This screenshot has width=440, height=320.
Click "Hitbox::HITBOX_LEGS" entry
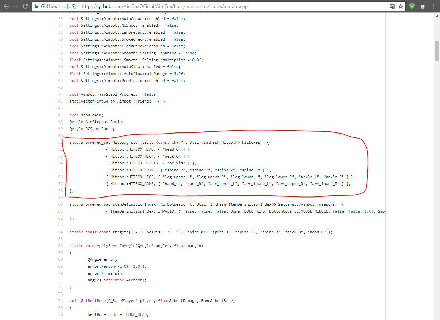coord(132,177)
